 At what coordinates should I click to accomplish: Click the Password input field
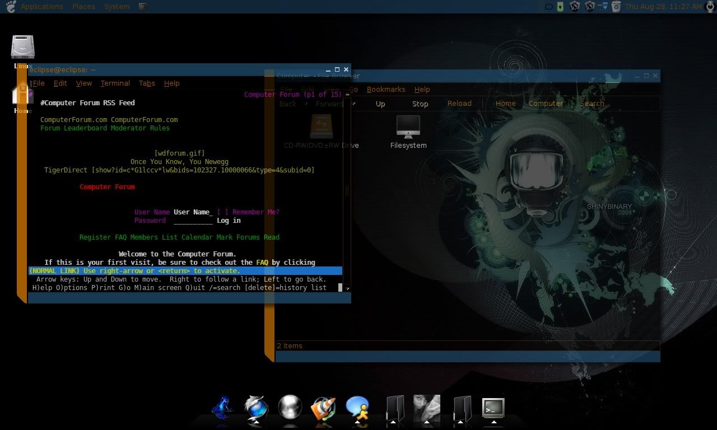193,221
